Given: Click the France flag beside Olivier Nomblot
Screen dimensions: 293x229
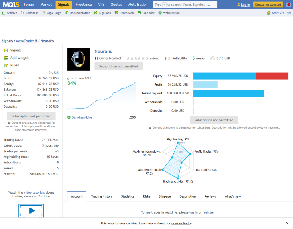Looking at the screenshot, I should pos(96,58).
